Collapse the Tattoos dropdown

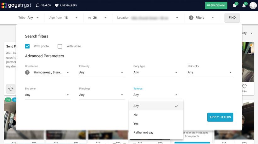click(x=156, y=95)
